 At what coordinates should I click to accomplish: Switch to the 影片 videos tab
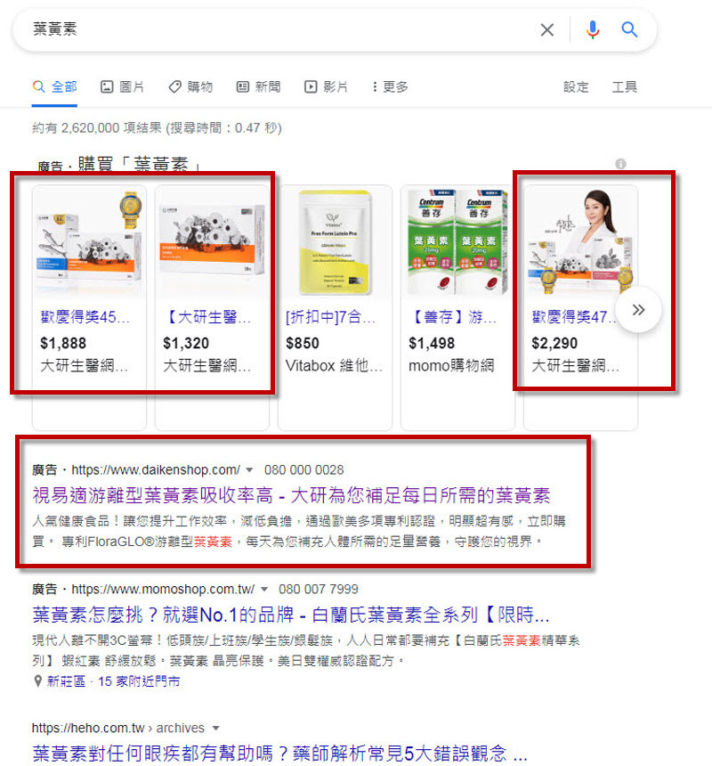[326, 87]
